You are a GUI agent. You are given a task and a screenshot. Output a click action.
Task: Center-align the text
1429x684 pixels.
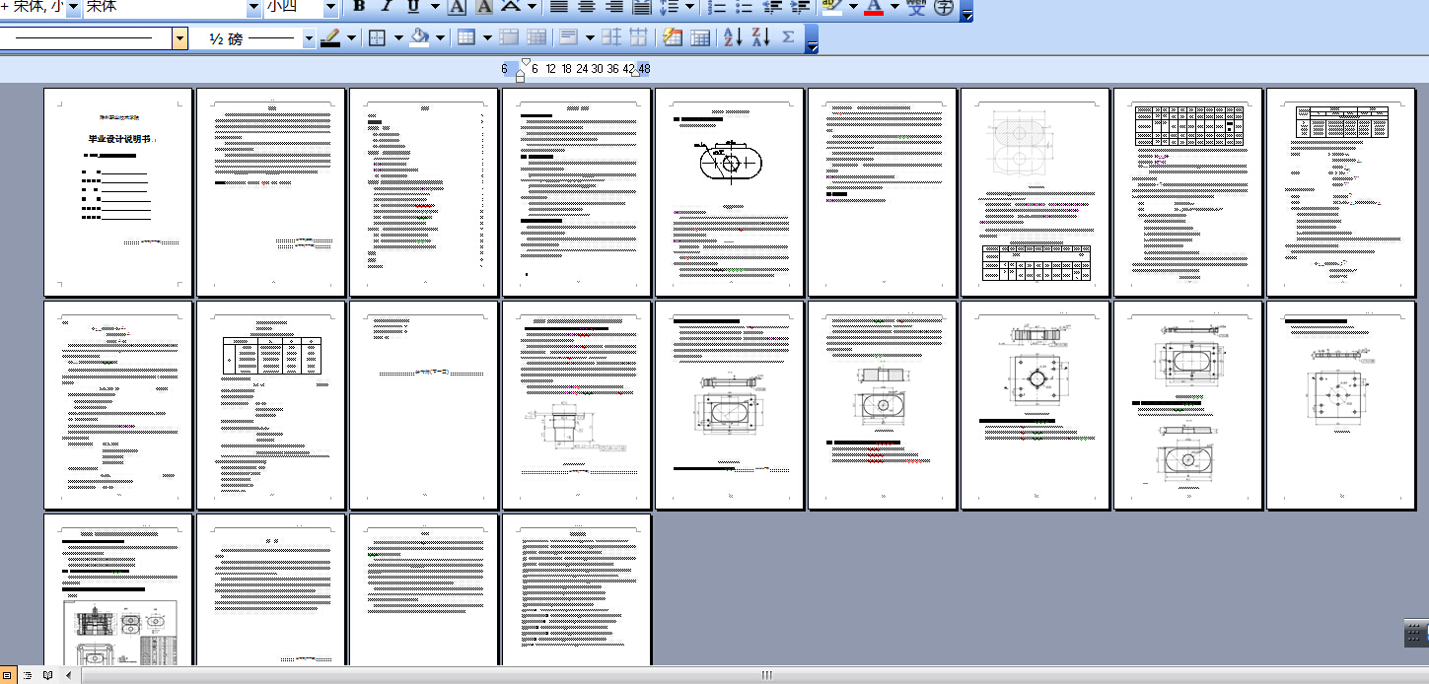pyautogui.click(x=586, y=7)
